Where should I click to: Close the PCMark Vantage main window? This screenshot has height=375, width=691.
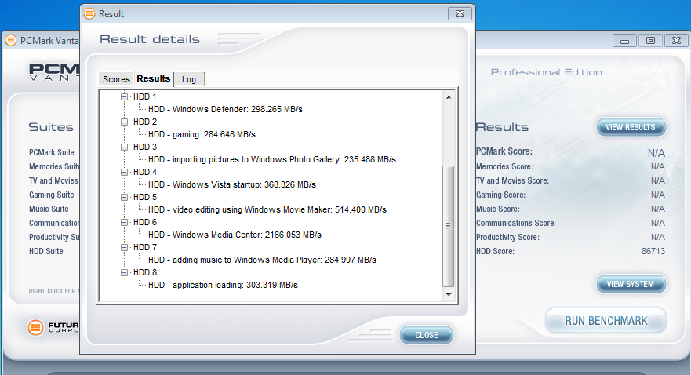point(676,41)
